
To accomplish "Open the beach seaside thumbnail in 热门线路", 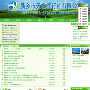I will (x=76, y=51).
